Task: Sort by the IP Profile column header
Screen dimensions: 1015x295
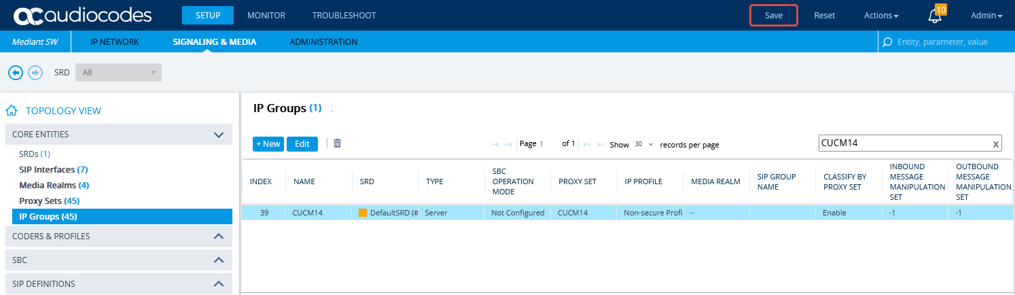Action: [x=643, y=182]
